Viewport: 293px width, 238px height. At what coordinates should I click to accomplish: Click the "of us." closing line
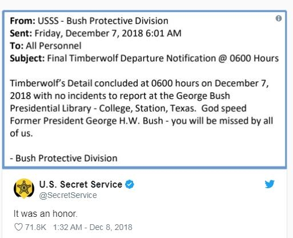pyautogui.click(x=21, y=133)
